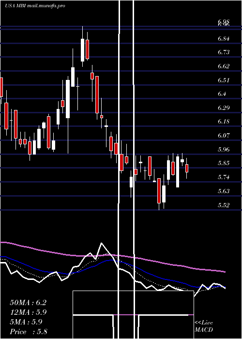Click the 5.85 price axis label
Viewport: 242px width, 339px height.
(x=224, y=163)
